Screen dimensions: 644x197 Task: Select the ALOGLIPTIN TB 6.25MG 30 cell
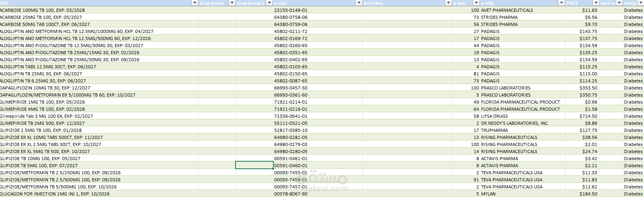[99, 81]
